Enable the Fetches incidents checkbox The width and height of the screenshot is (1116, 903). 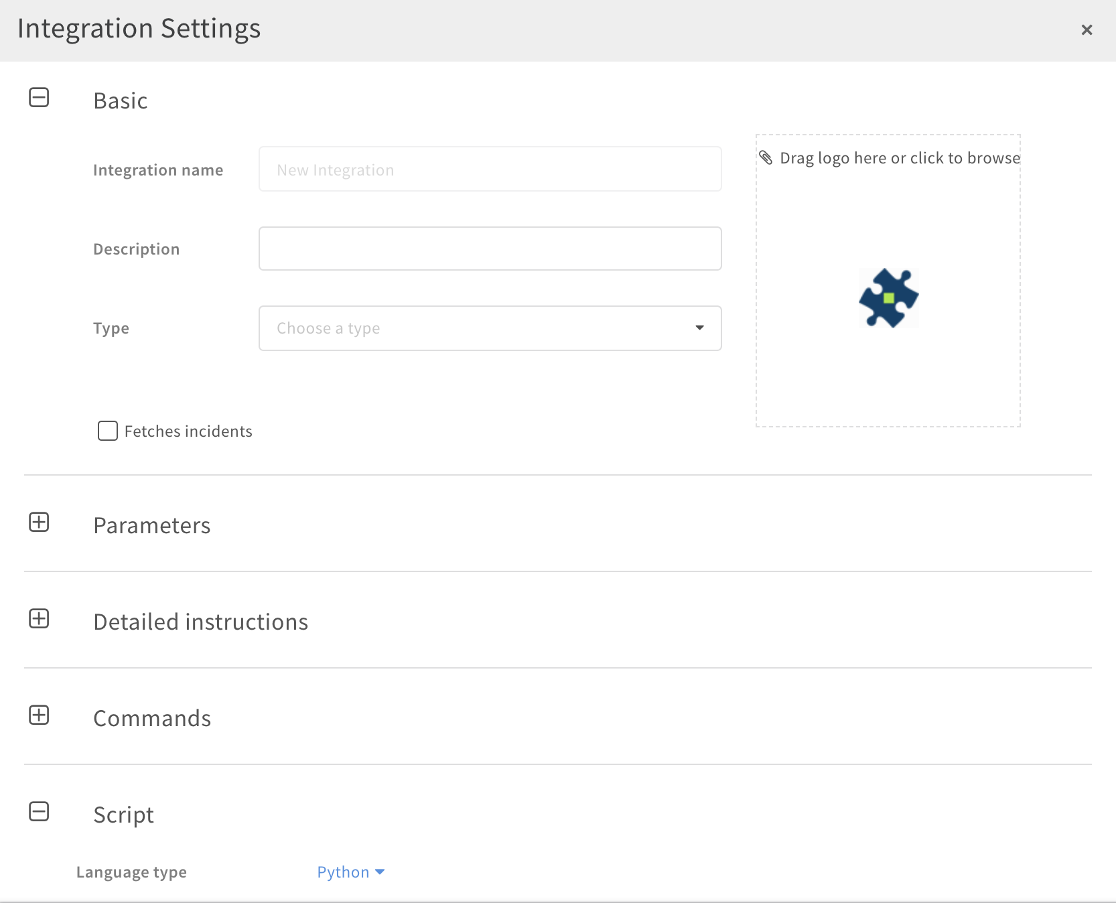click(108, 431)
